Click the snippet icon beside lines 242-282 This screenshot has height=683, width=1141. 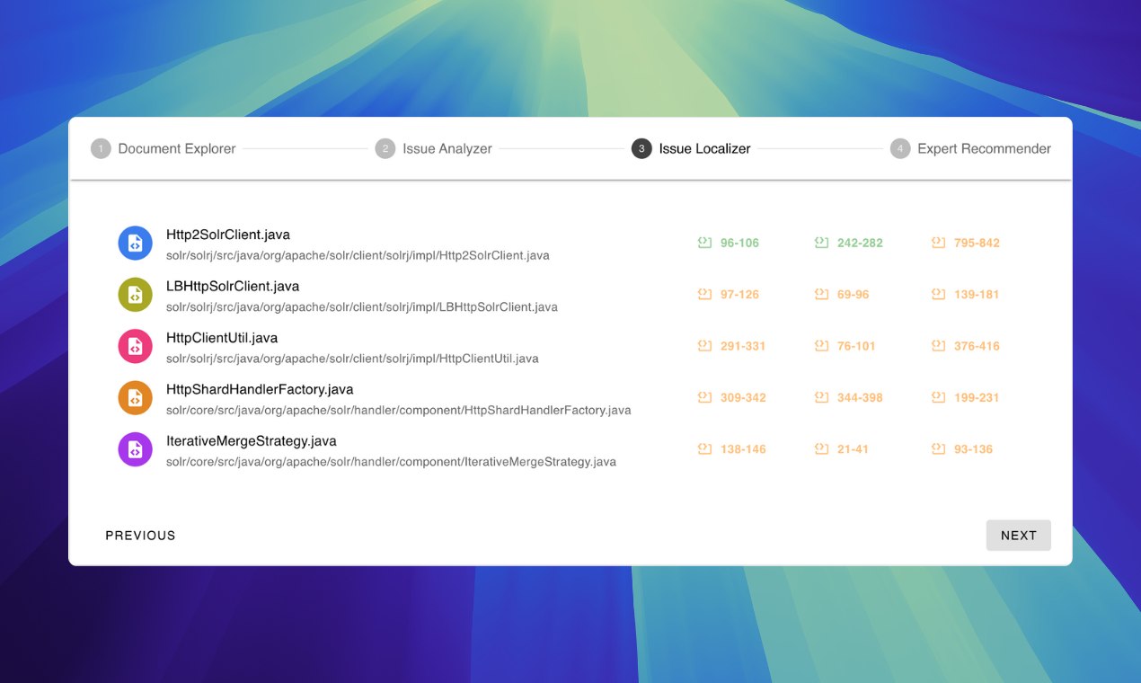pos(821,243)
